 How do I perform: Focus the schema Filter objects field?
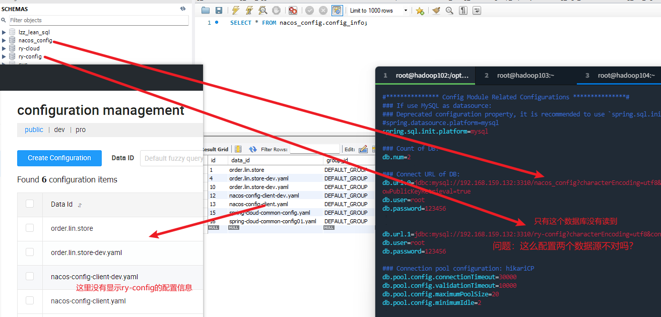[x=98, y=20]
